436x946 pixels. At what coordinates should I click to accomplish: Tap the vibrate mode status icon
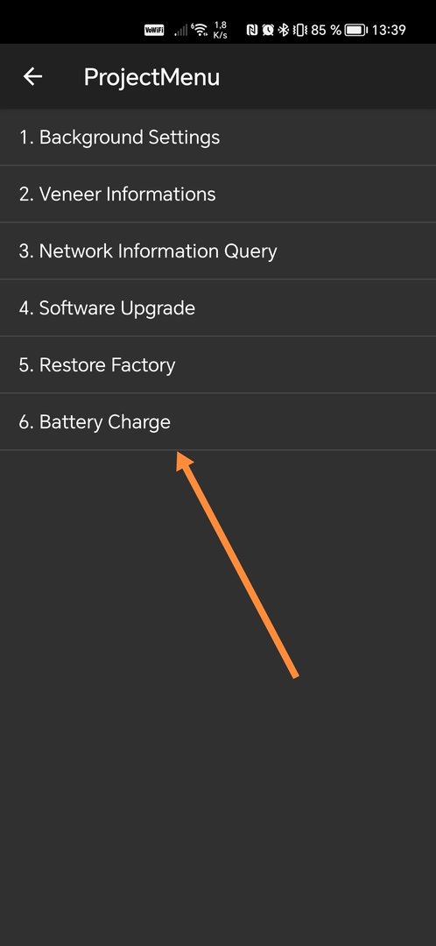tap(299, 30)
